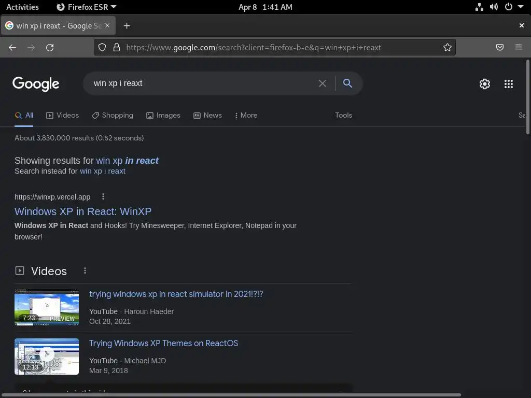Open 'Trying Windows XP Themes on ReactOS' video
This screenshot has width=531, height=398.
pyautogui.click(x=163, y=343)
